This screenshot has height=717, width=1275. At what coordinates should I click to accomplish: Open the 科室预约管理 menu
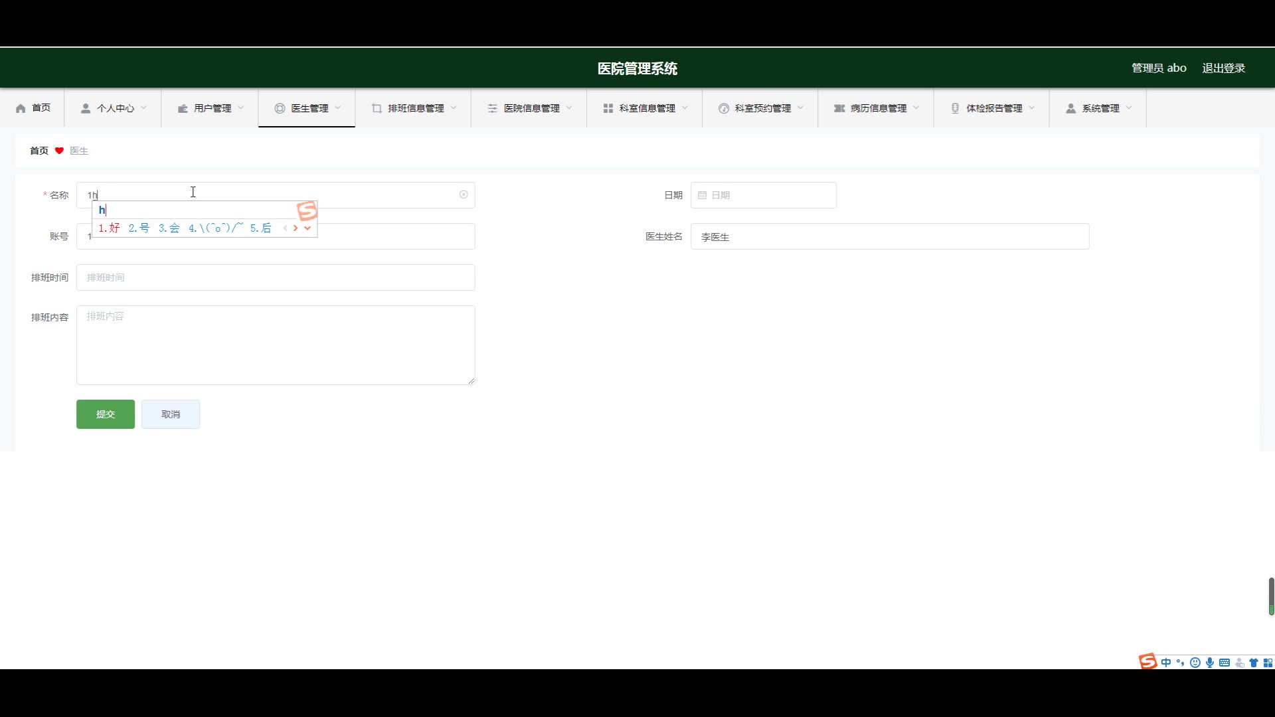coord(761,108)
